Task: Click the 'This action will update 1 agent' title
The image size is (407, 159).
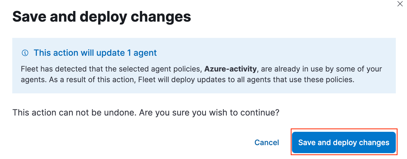Action: click(95, 53)
